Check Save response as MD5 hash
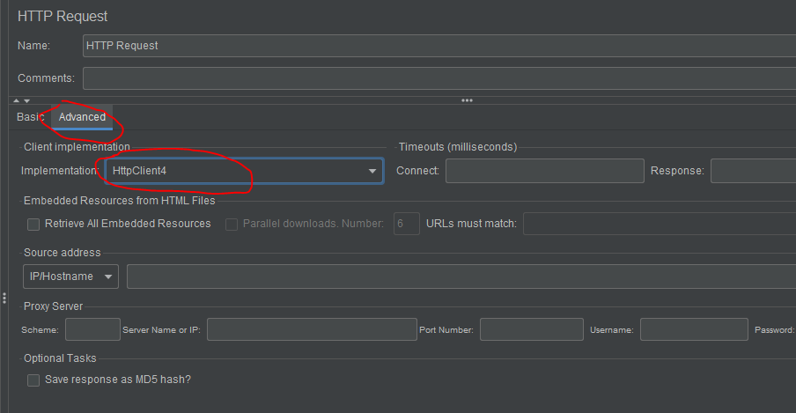This screenshot has height=413, width=796. 33,380
